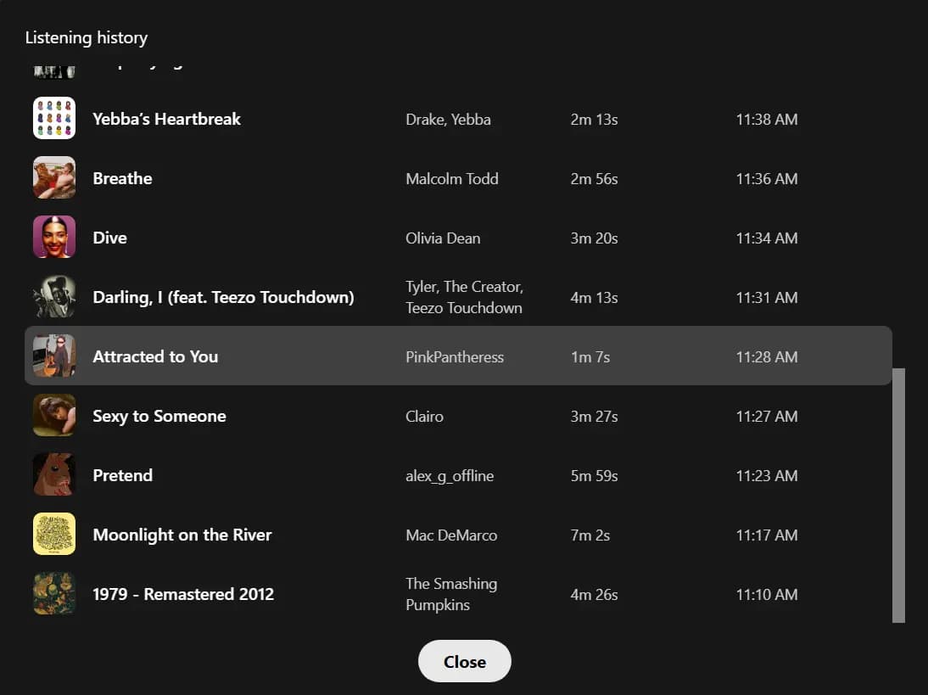This screenshot has width=928, height=695.
Task: Open the Pretend song entry
Action: [122, 475]
